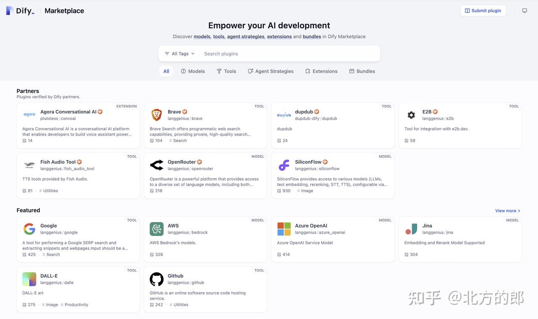The height and width of the screenshot is (319, 538).
Task: Expand Featured via View more arrow
Action: [x=519, y=211]
